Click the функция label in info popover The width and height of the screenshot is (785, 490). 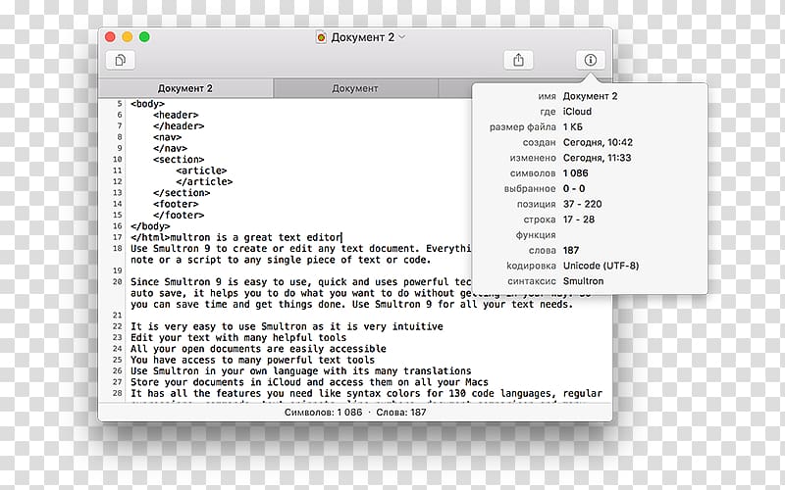536,235
